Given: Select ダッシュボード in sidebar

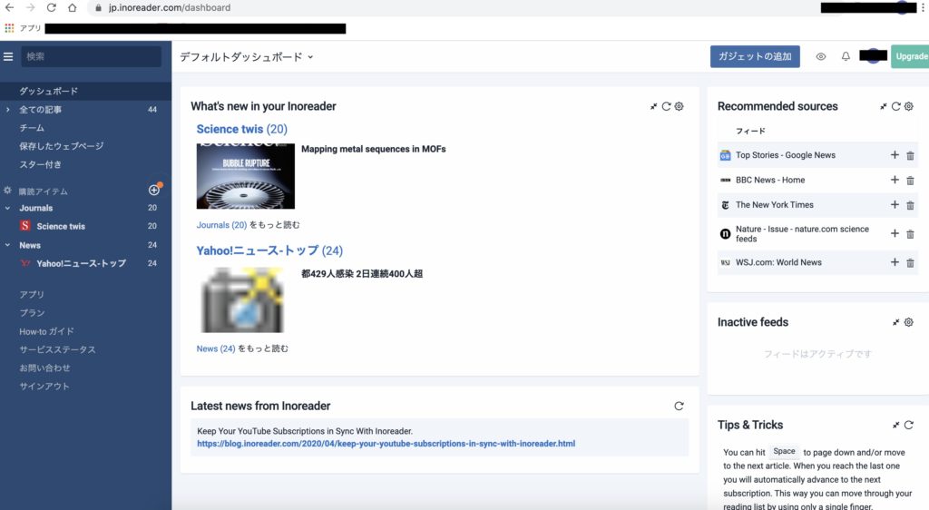Looking at the screenshot, I should pos(49,92).
